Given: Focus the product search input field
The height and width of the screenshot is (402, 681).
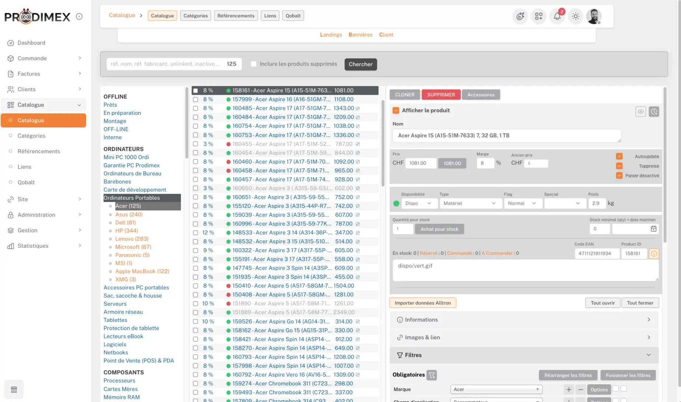Looking at the screenshot, I should pos(174,64).
